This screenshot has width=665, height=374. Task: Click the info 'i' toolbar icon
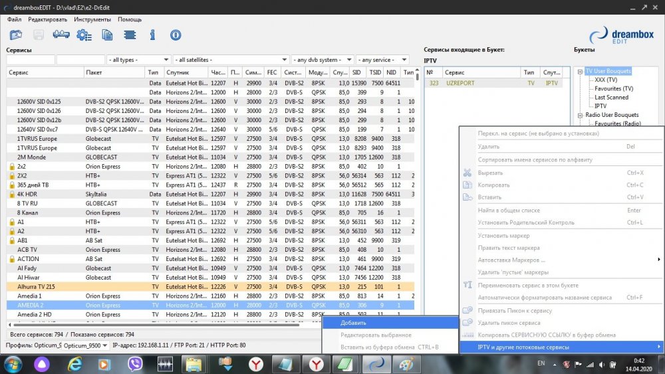click(152, 35)
